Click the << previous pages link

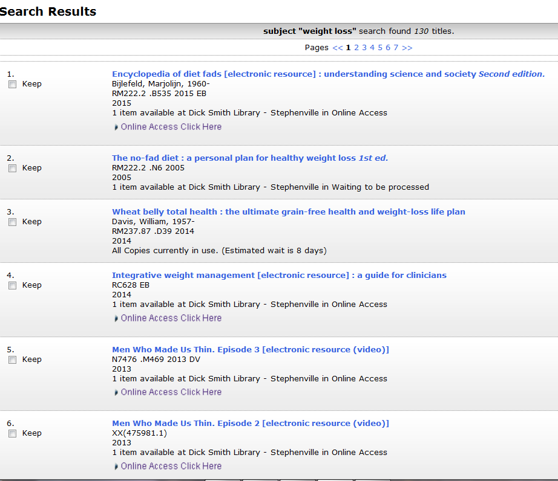pyautogui.click(x=337, y=48)
